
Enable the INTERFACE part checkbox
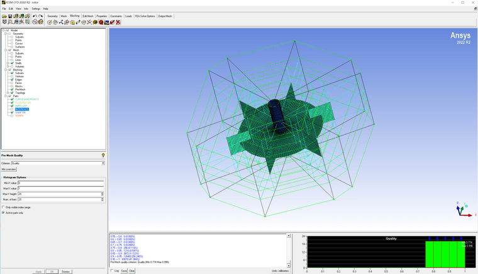(12, 109)
